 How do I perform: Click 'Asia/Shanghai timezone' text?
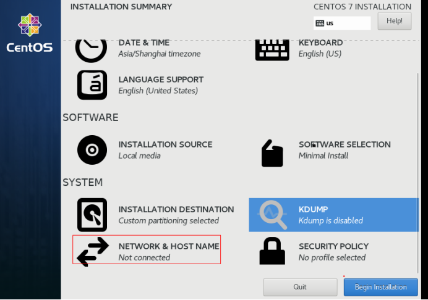[x=160, y=54]
